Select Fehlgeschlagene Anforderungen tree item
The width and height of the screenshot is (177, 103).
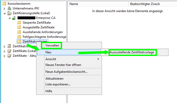44,37
